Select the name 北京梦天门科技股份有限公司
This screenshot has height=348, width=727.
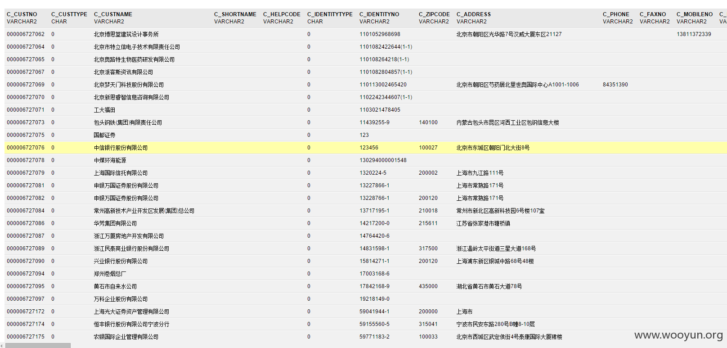pos(129,85)
